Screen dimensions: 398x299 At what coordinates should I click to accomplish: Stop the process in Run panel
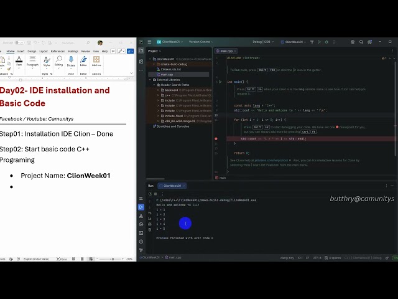(x=155, y=194)
